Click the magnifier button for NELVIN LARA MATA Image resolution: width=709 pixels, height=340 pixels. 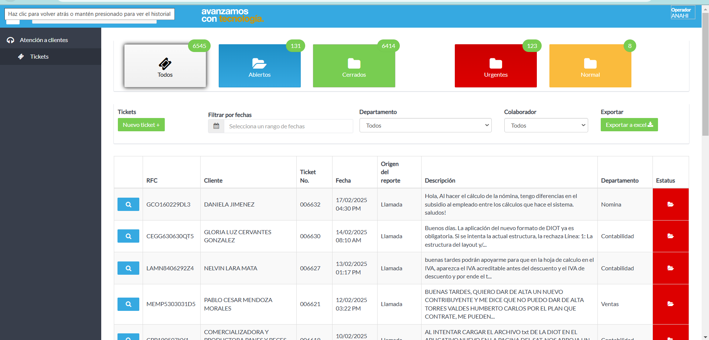(128, 268)
